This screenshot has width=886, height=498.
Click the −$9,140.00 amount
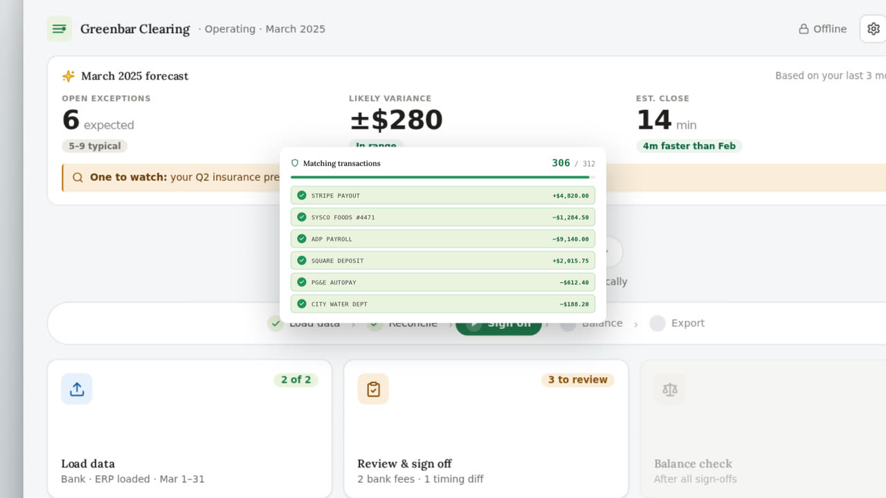[x=570, y=239]
